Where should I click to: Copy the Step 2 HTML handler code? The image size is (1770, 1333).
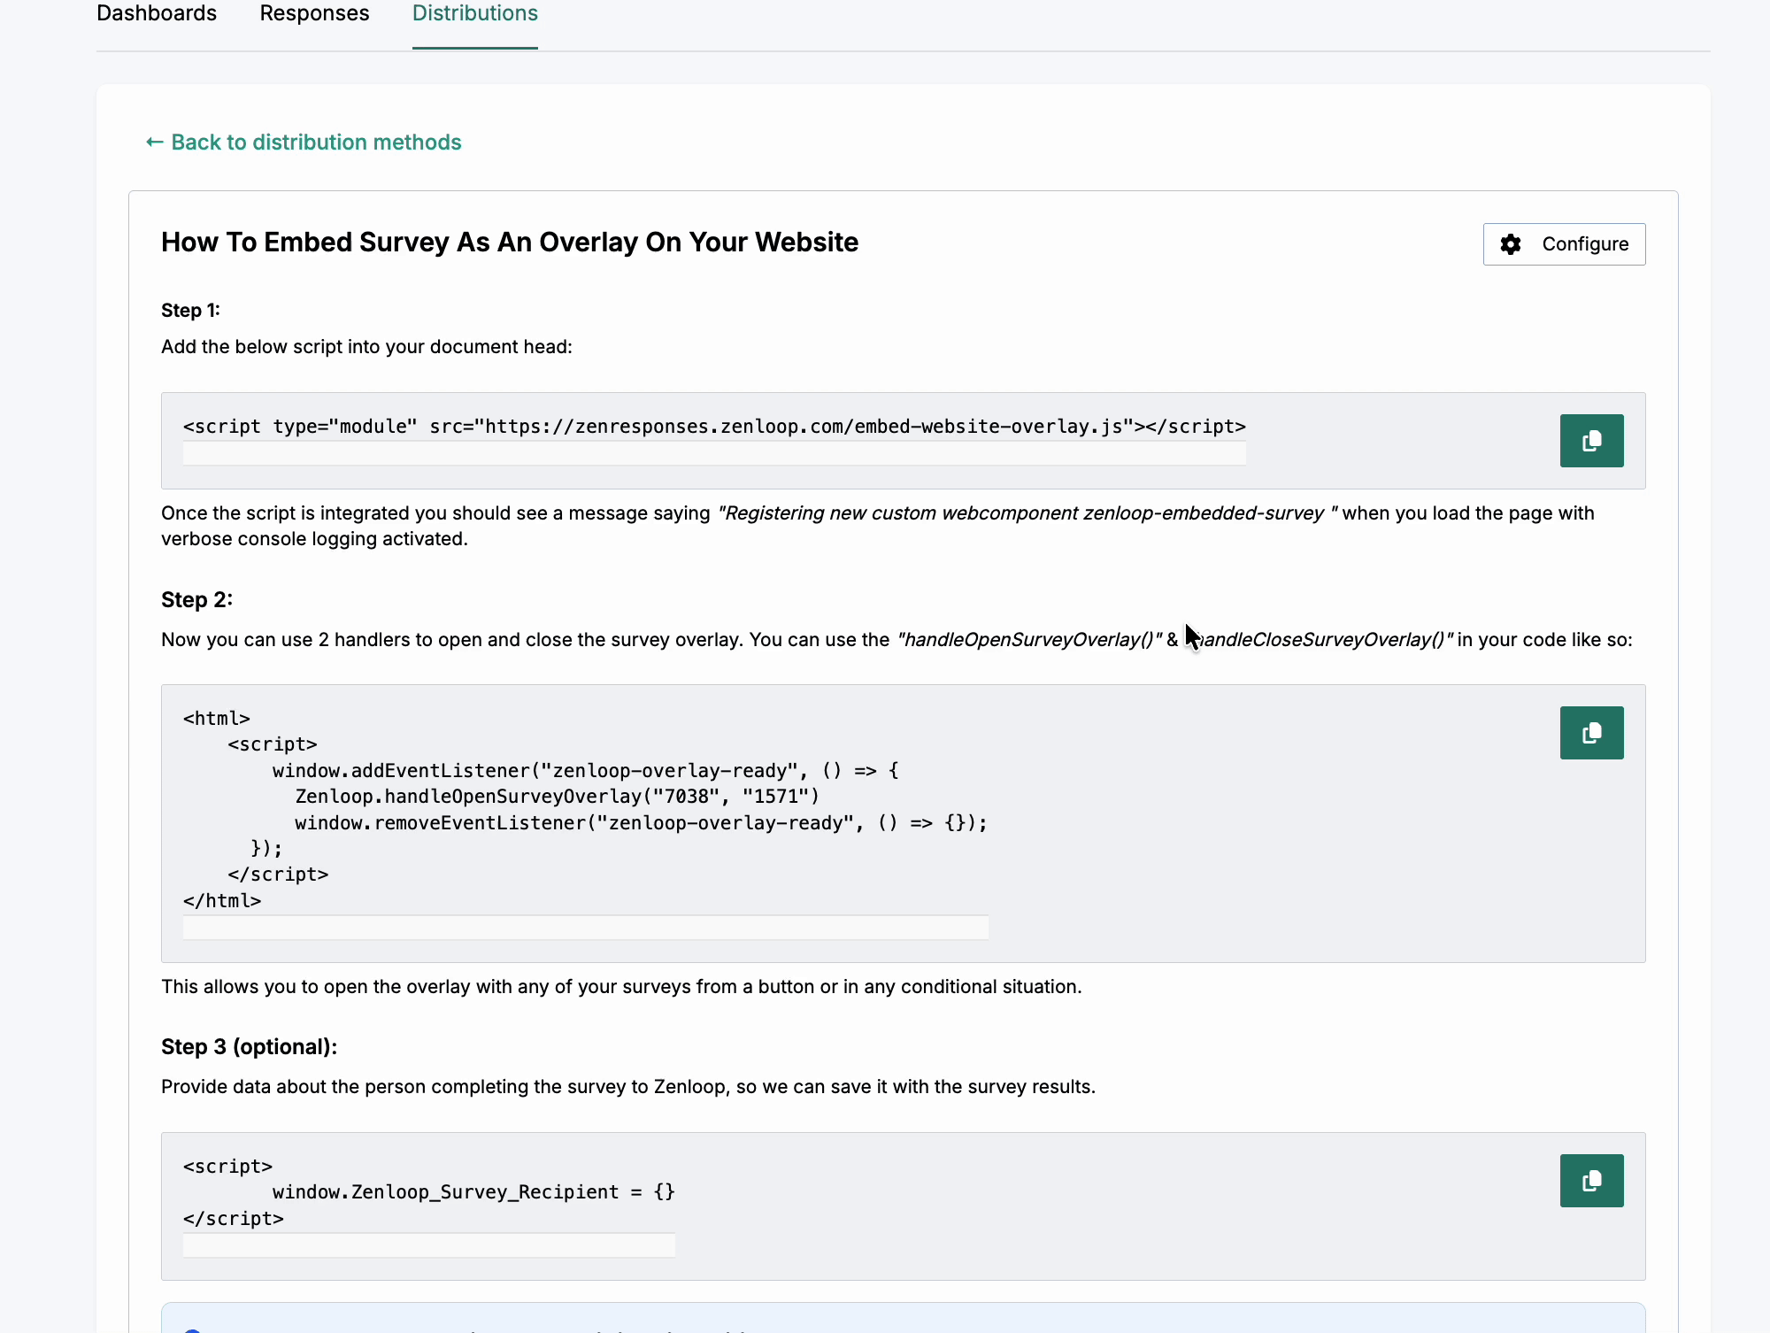[1590, 733]
